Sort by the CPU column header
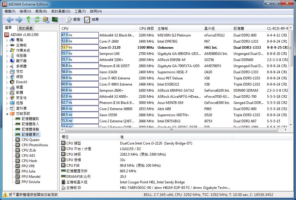The height and width of the screenshot is (200, 296). (98, 29)
